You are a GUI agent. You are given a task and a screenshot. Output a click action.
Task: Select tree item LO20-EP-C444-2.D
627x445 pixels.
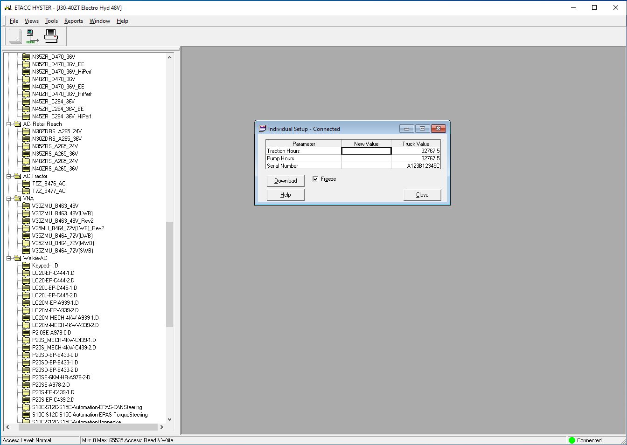tap(53, 281)
